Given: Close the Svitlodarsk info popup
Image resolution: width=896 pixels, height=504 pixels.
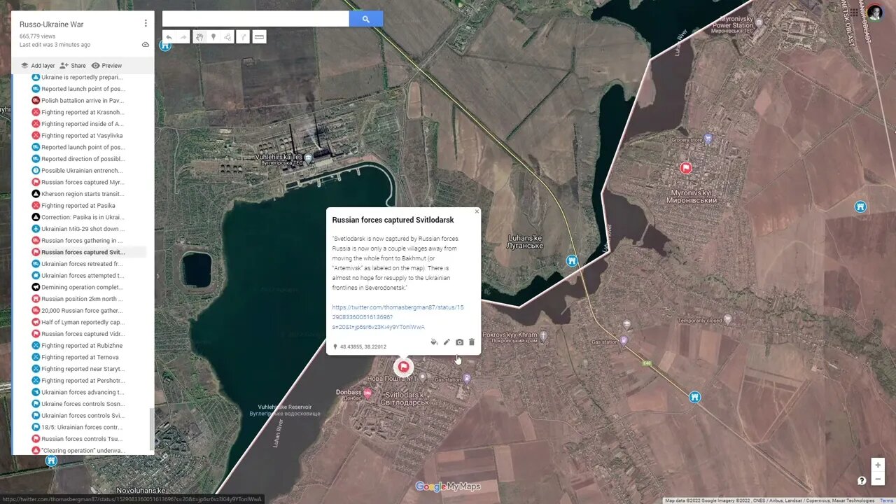Looking at the screenshot, I should 477,211.
